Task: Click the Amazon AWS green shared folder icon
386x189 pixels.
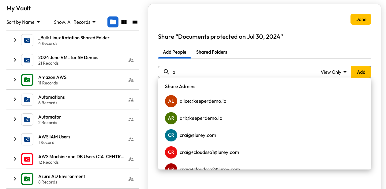Action: (27, 80)
